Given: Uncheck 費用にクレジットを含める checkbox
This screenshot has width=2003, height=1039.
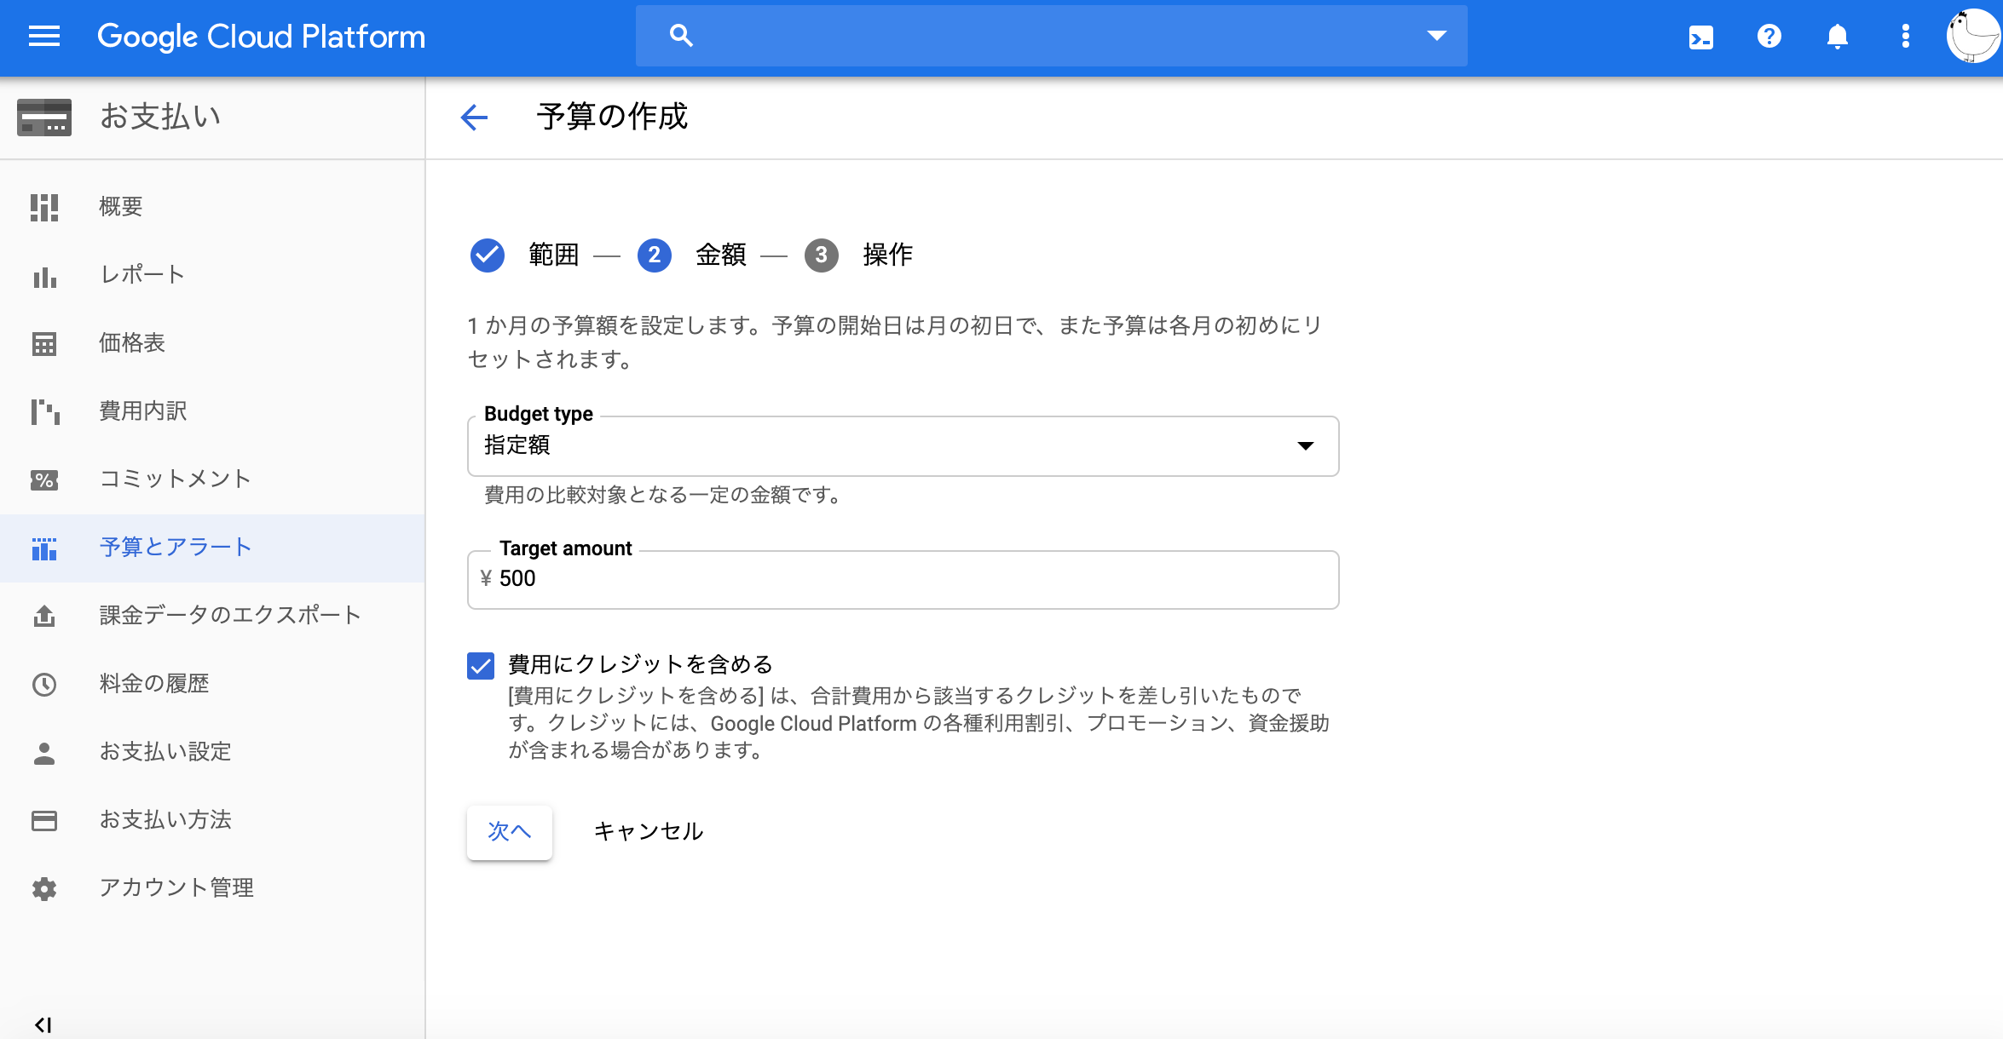Looking at the screenshot, I should click(481, 665).
